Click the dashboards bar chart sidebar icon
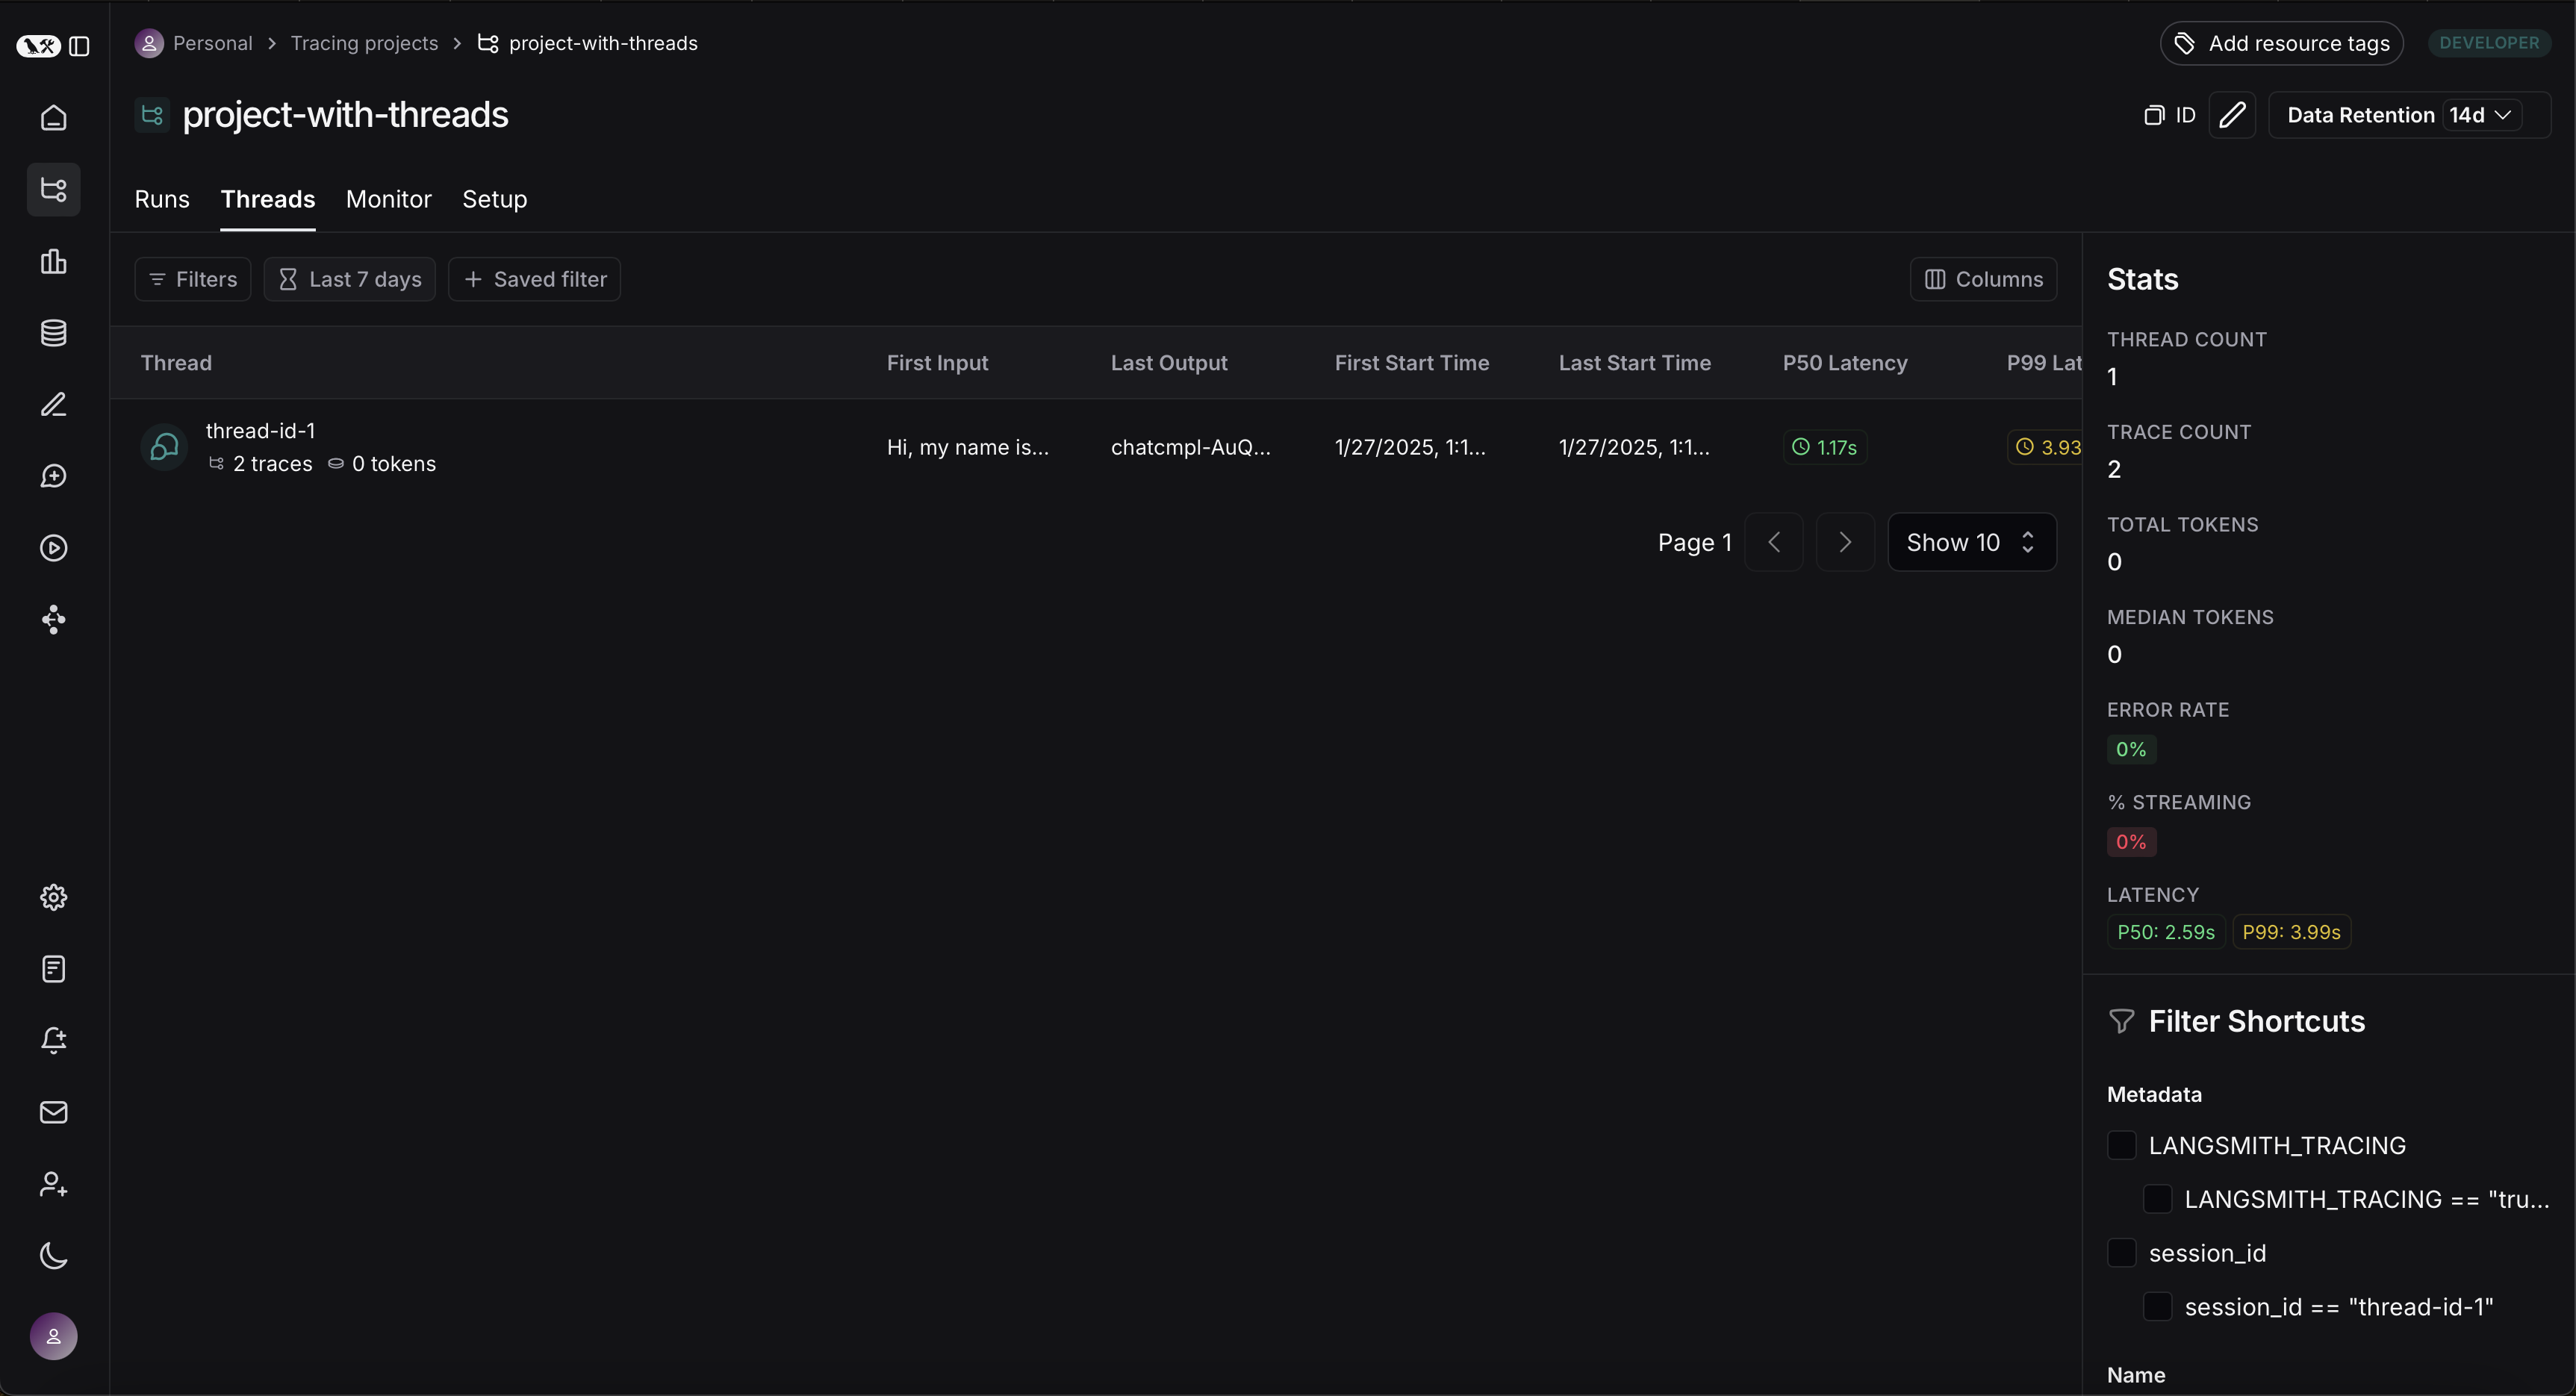The image size is (2576, 1396). click(x=53, y=262)
